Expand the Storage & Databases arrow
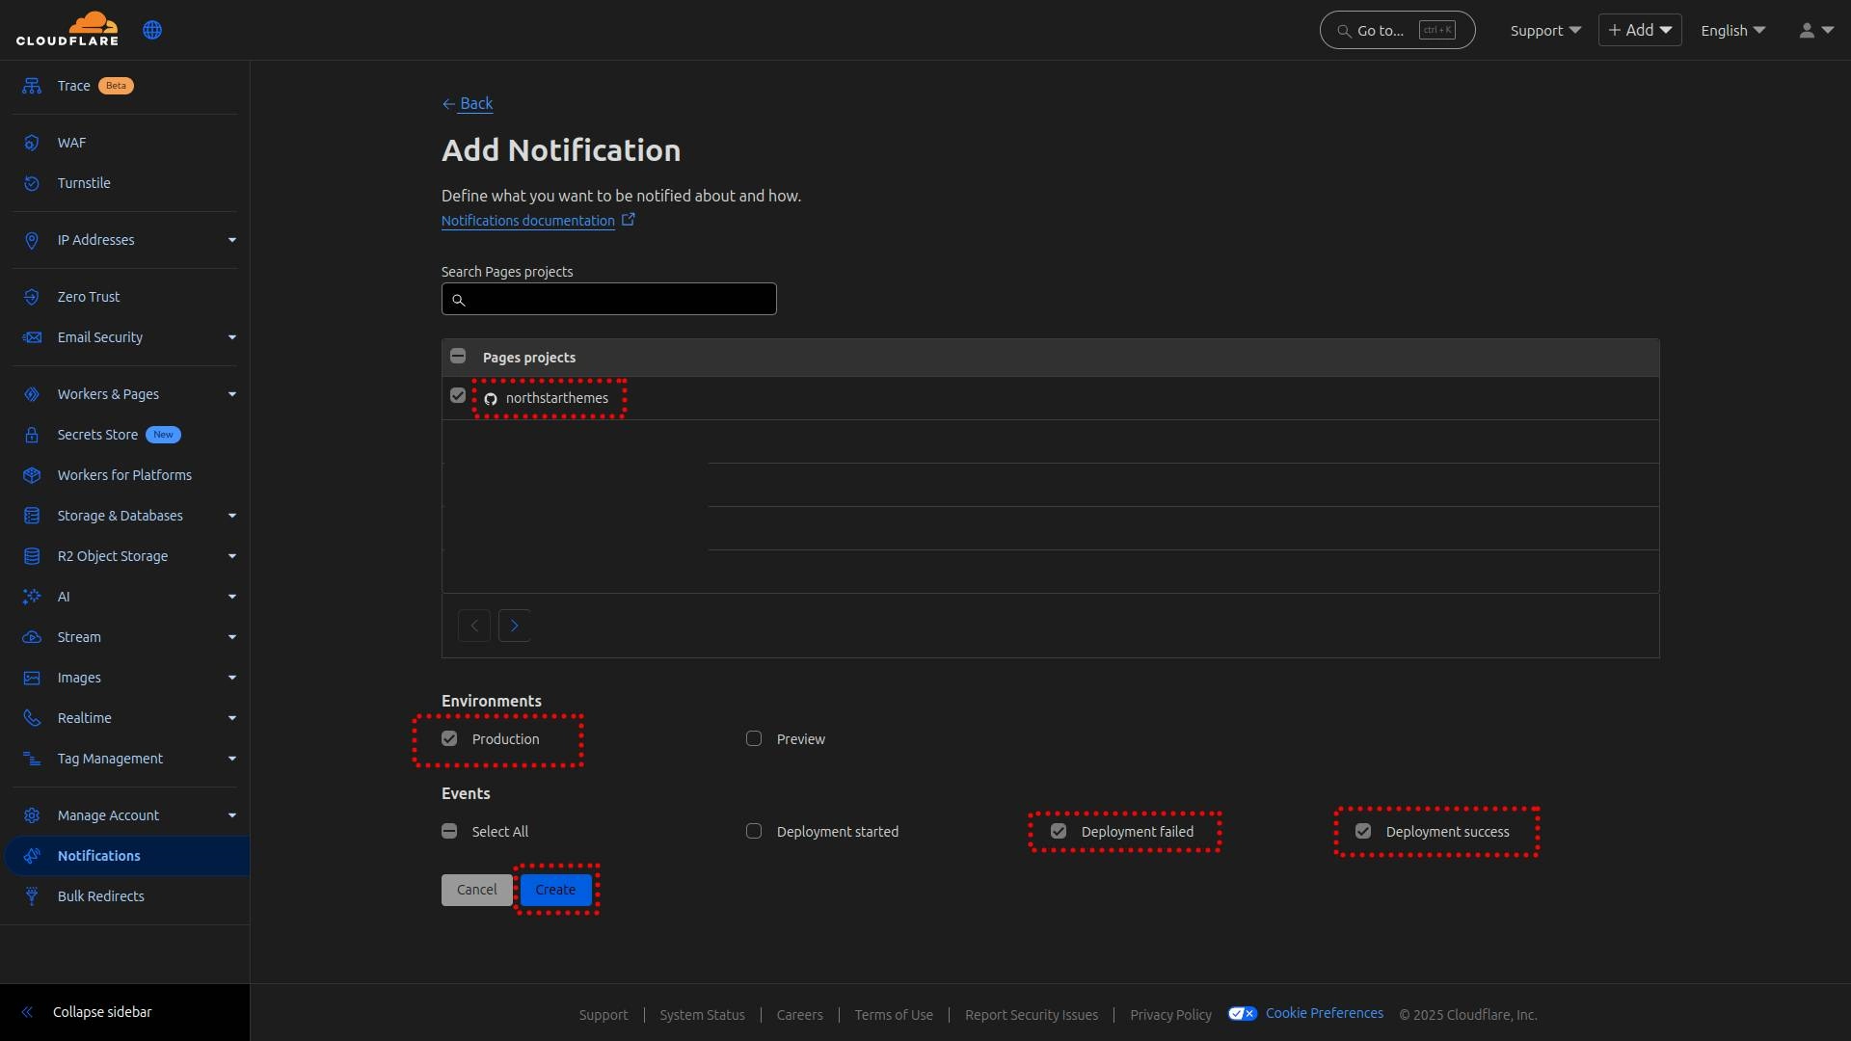The image size is (1851, 1041). [232, 516]
